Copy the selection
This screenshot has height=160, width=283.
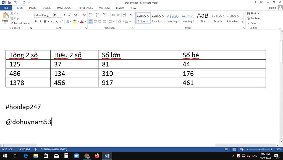point(15,18)
